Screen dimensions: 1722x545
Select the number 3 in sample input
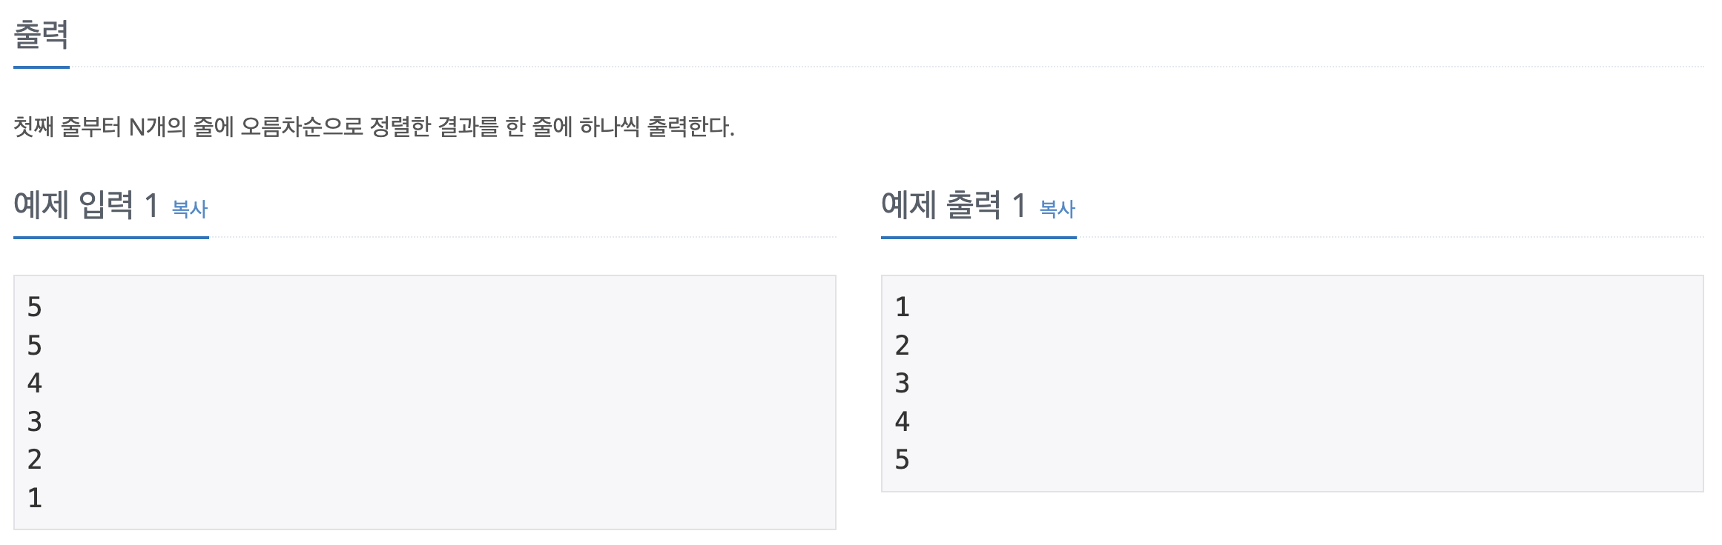(34, 422)
